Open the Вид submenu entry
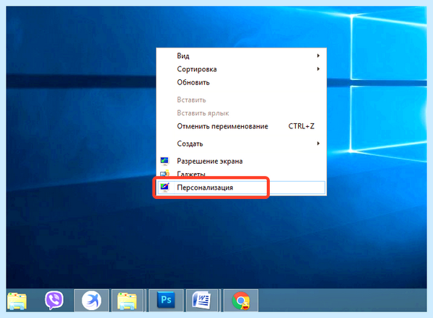 tap(241, 56)
